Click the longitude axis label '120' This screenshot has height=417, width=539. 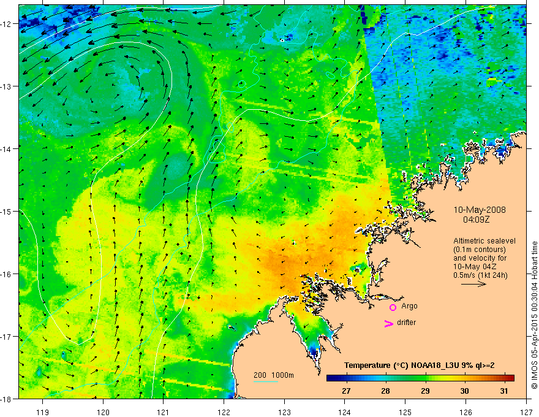[x=103, y=412]
